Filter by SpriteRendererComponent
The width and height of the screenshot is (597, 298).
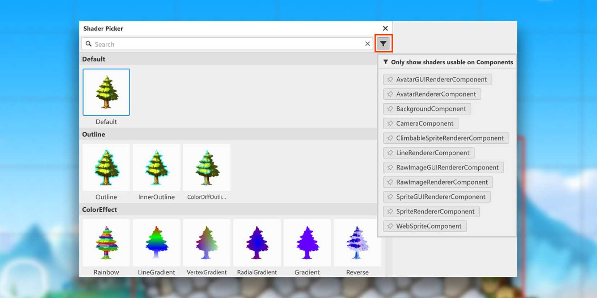[x=431, y=212]
